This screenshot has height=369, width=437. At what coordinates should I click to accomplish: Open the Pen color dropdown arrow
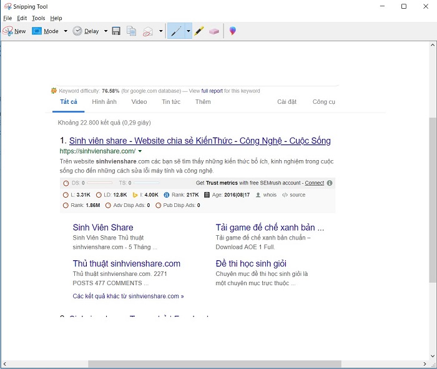(188, 31)
